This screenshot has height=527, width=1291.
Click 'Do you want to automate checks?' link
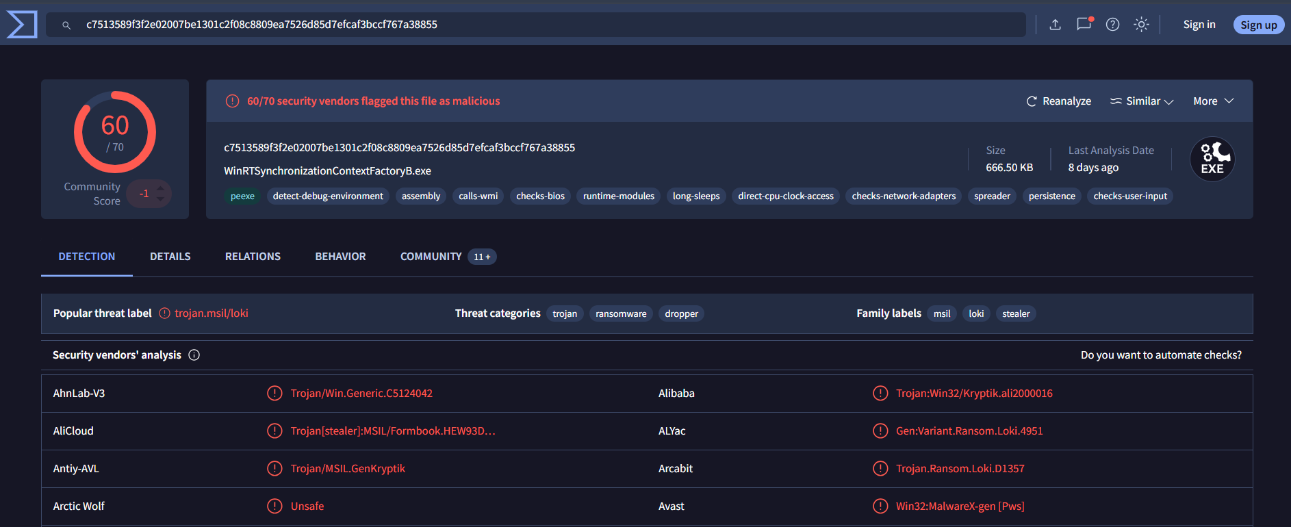tap(1161, 355)
